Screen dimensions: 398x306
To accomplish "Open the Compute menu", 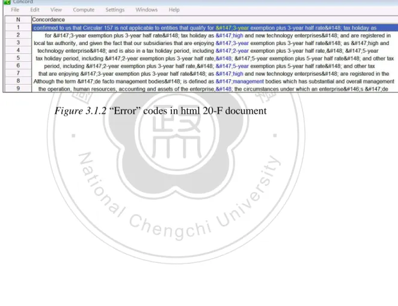I will click(84, 10).
